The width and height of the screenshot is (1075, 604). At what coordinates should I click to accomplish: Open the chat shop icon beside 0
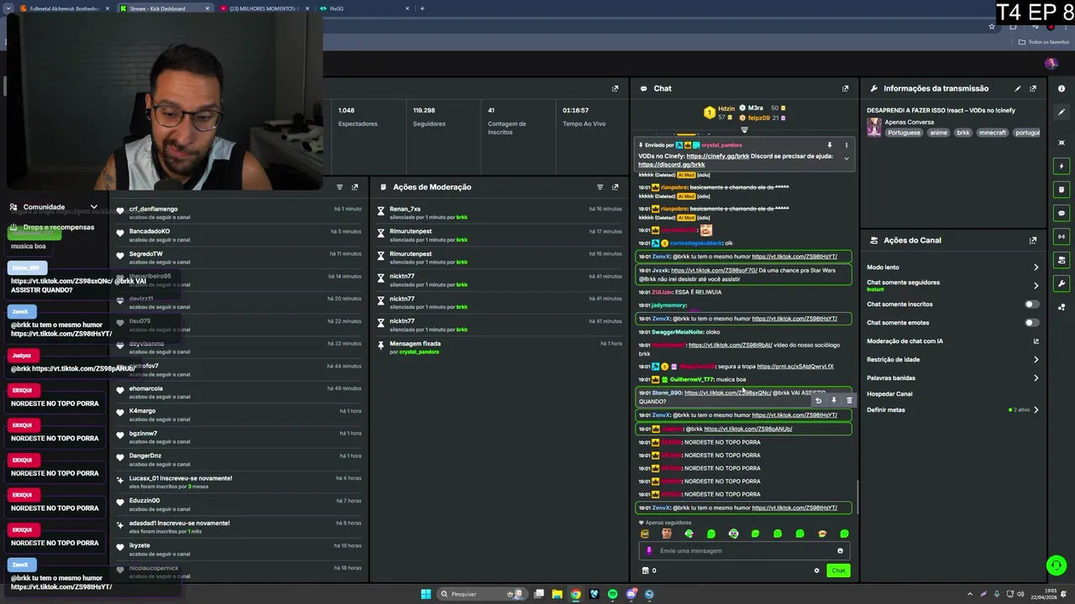(x=645, y=570)
